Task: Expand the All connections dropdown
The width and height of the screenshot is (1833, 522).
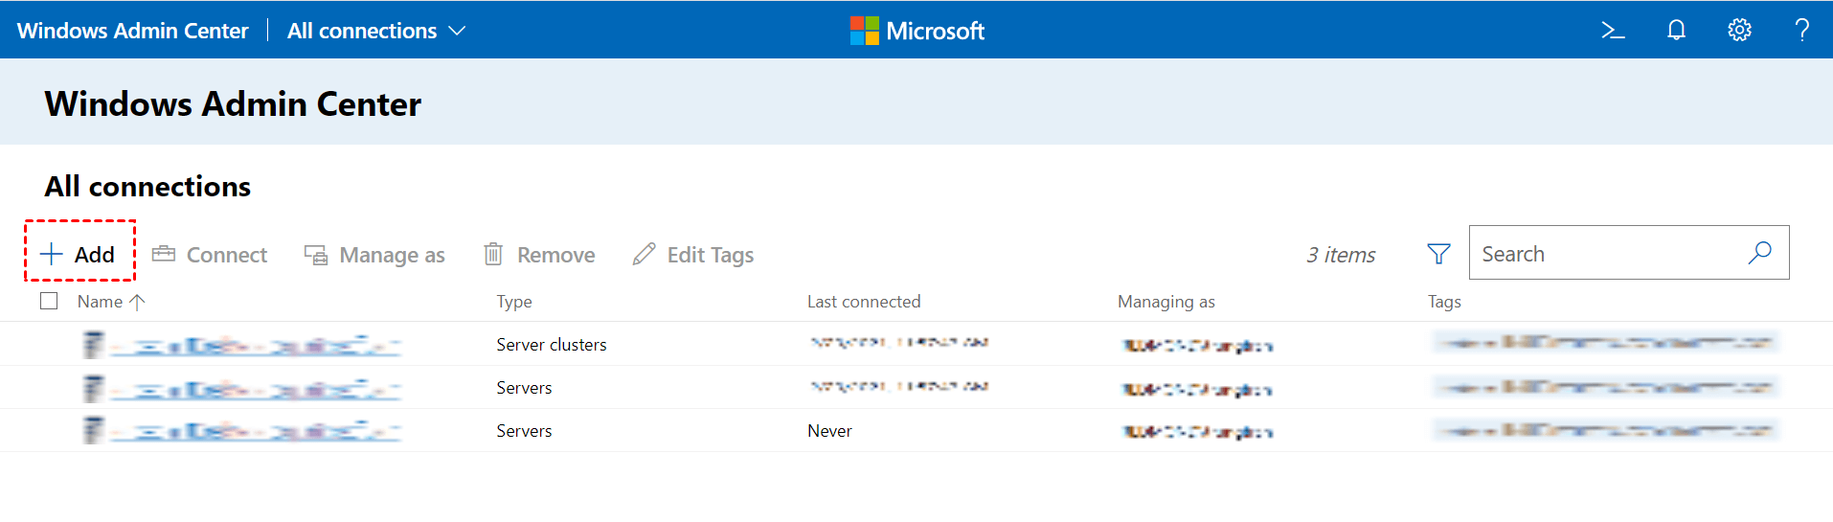Action: (376, 31)
